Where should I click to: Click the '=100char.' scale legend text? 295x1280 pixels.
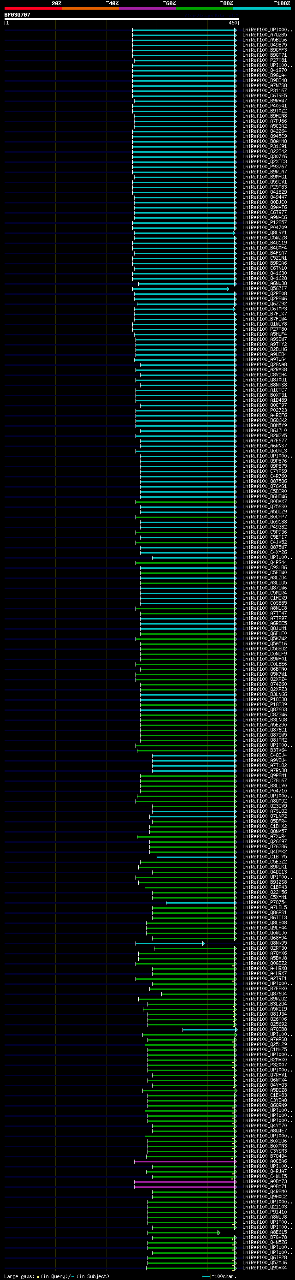[224, 1276]
